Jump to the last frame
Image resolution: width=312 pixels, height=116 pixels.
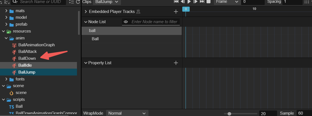coord(202,2)
